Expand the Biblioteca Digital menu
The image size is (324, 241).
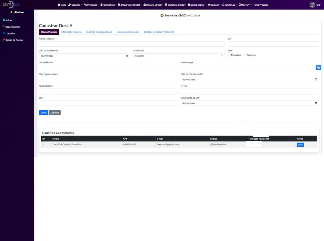pos(176,5)
